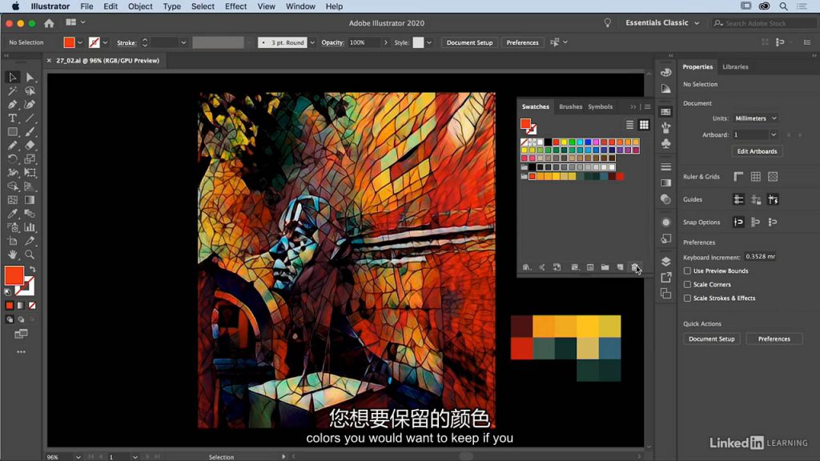Switch to Libraries tab
Screen dimensions: 820x461
tap(735, 67)
